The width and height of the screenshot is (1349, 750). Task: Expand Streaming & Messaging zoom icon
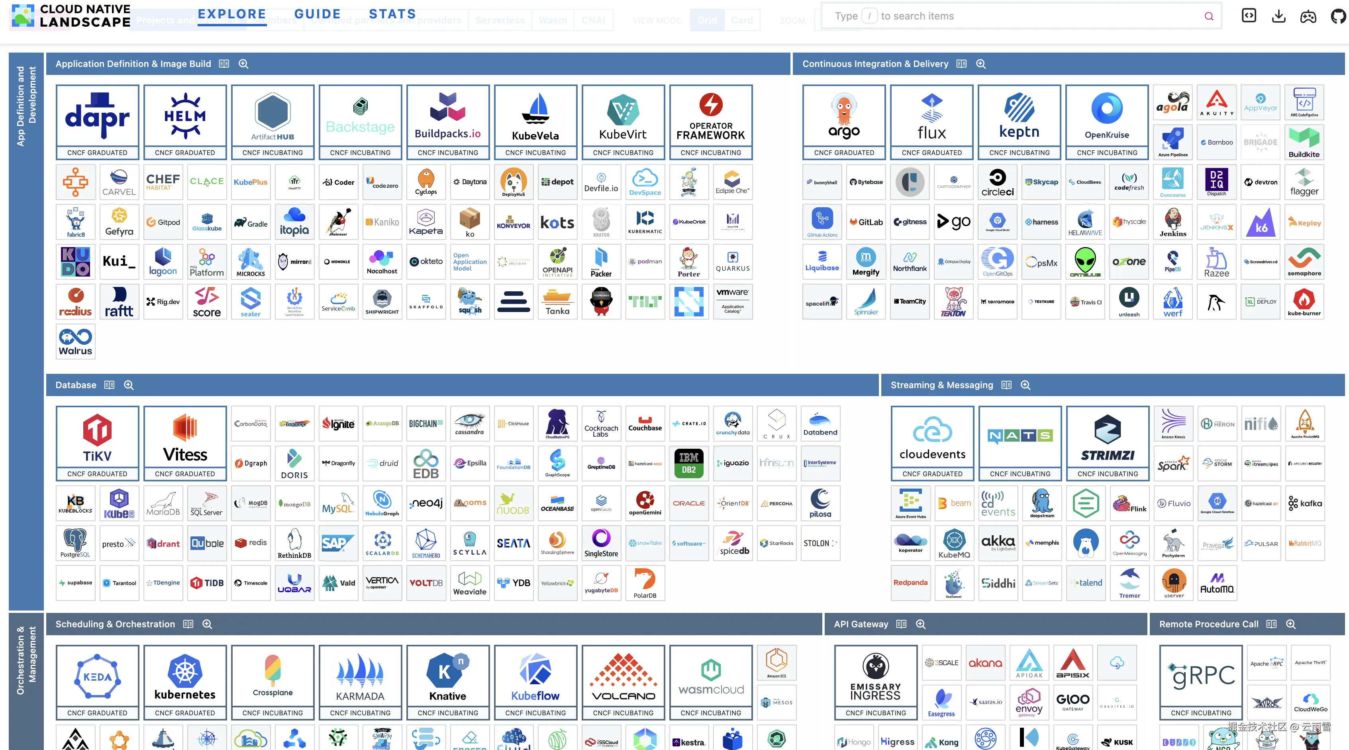click(x=1025, y=385)
